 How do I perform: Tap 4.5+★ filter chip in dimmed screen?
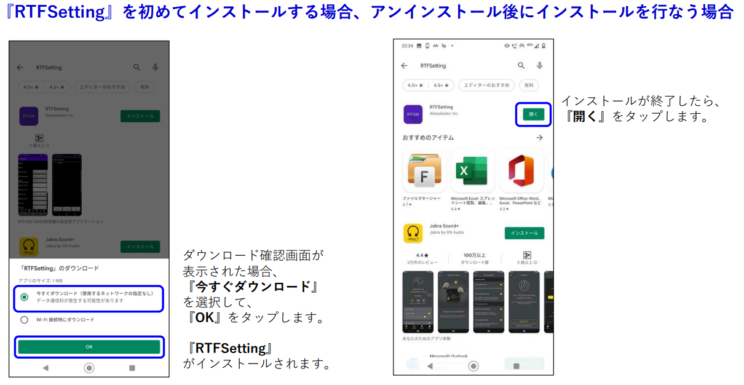click(x=57, y=87)
